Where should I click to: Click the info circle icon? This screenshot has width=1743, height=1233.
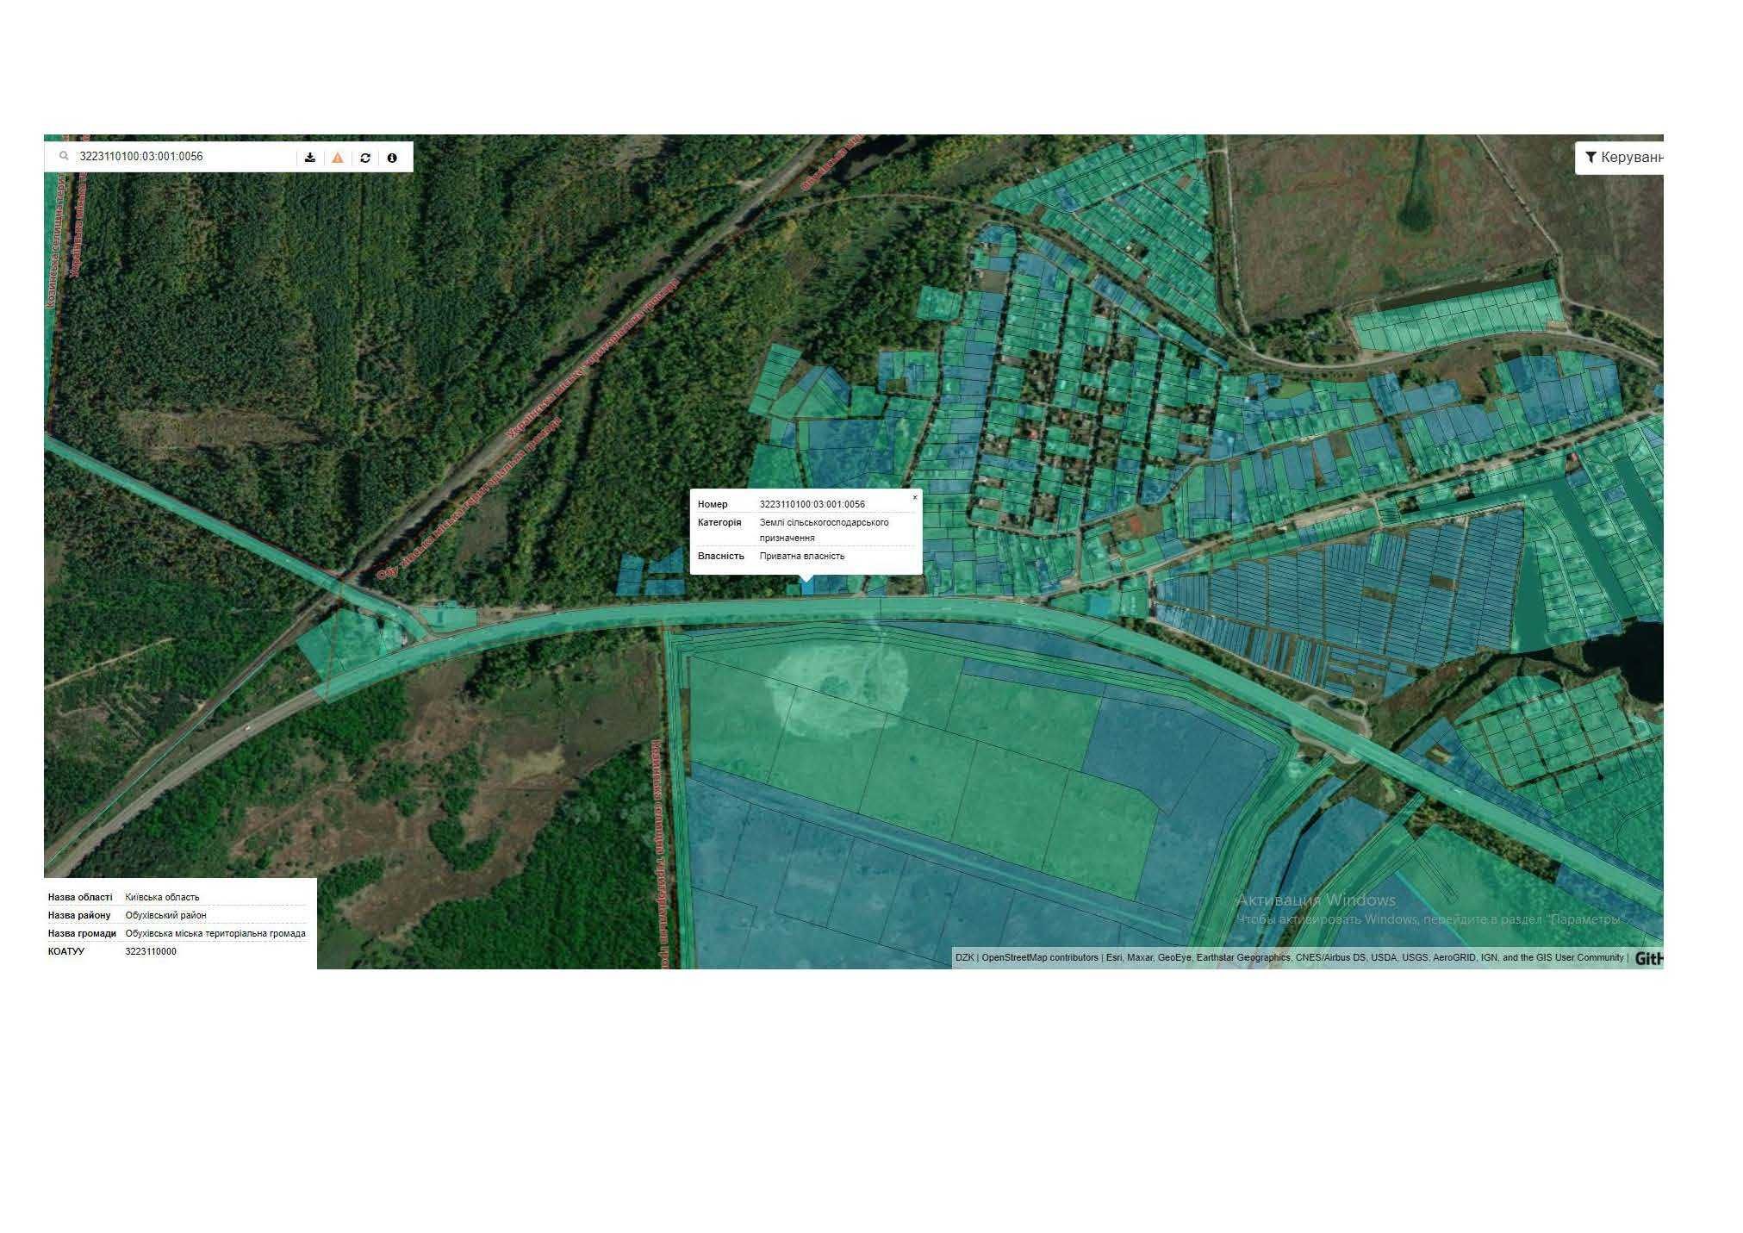point(392,158)
